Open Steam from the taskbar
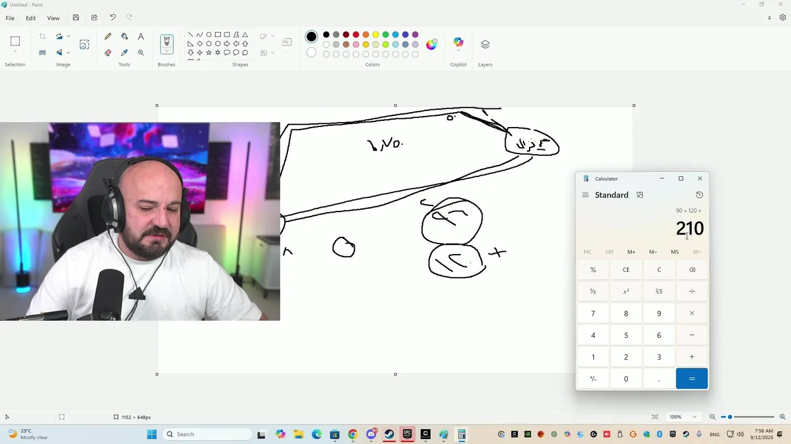The image size is (791, 444). 389,434
